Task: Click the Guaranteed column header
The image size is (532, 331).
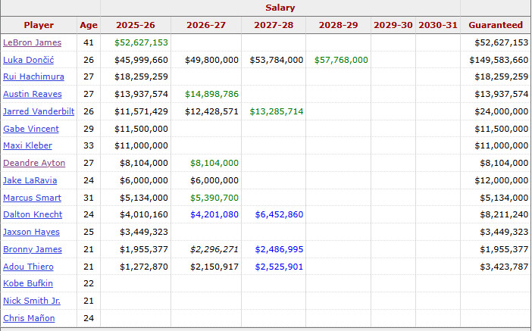Action: pos(496,25)
